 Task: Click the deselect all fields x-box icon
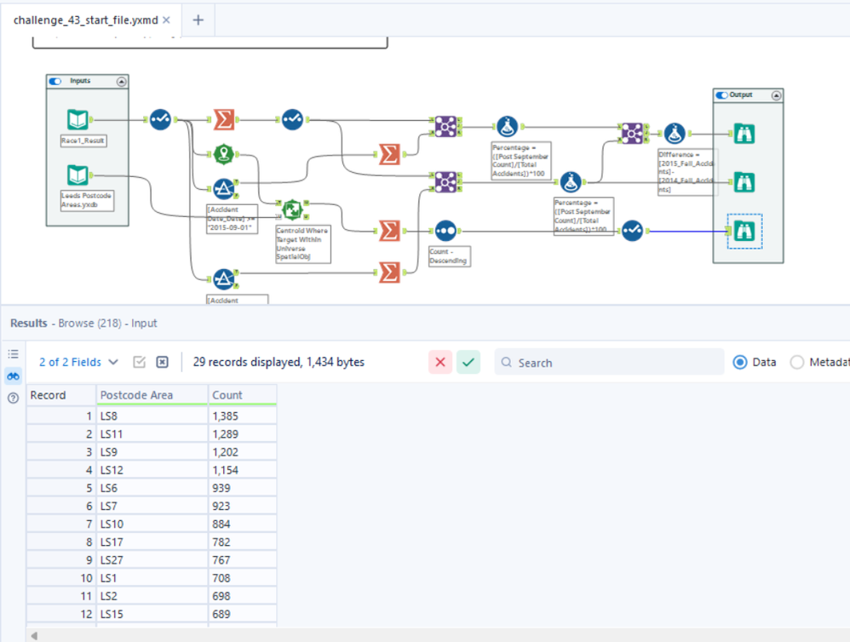coord(162,362)
